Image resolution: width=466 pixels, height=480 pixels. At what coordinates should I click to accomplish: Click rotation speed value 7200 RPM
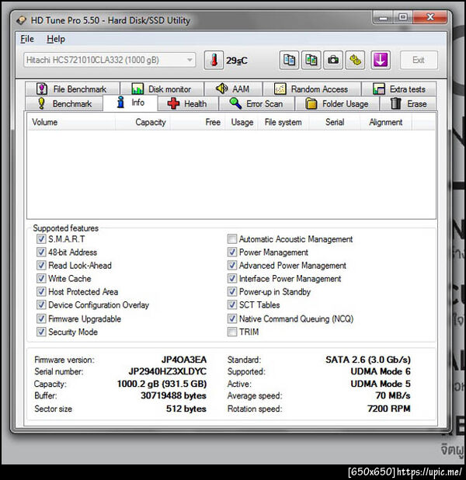point(389,409)
